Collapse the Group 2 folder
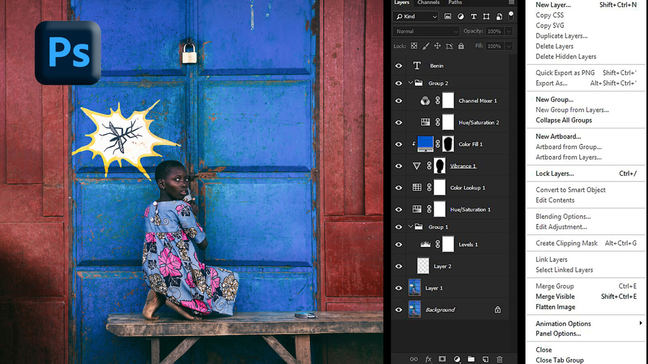Image resolution: width=648 pixels, height=364 pixels. point(410,83)
